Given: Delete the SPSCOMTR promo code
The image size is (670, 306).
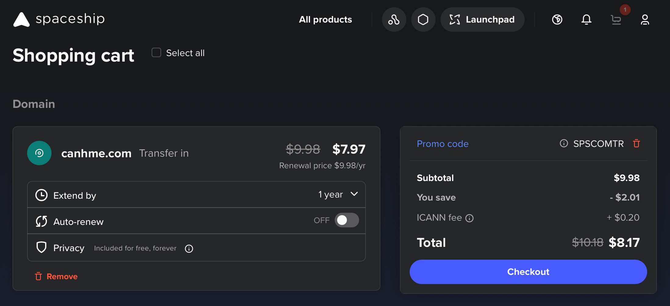Looking at the screenshot, I should (x=636, y=143).
